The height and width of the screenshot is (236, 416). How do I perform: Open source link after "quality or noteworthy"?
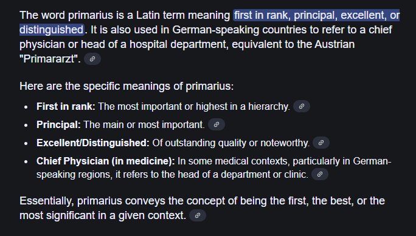pos(321,143)
